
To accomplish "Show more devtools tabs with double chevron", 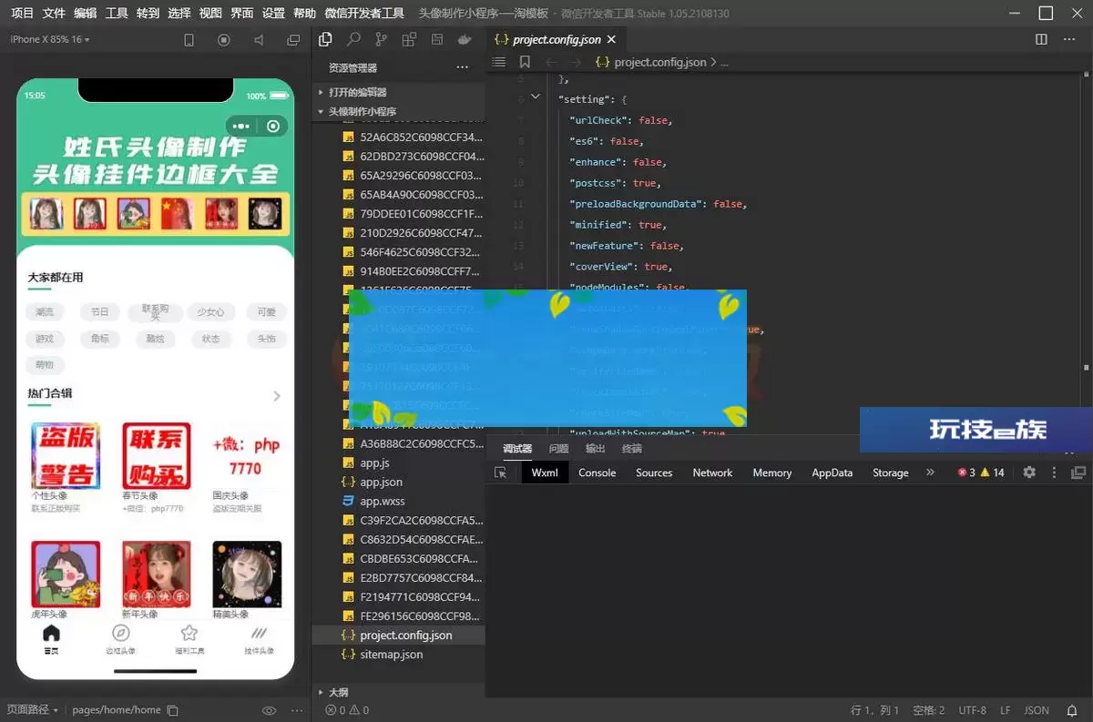I will pos(930,473).
